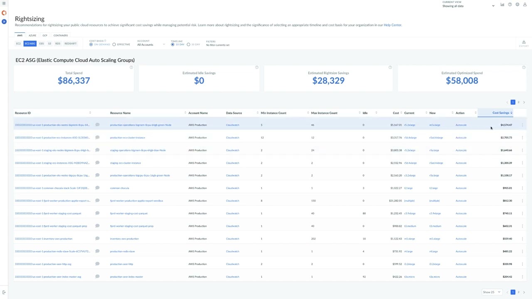Open the app grid menu icon
This screenshot has height=299, width=532.
coord(4,3)
